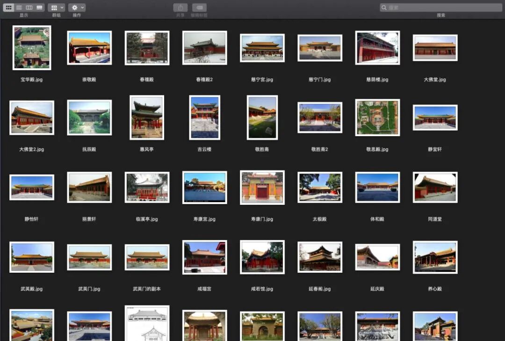Select the 大佛堂2.jpg thumbnail

tap(32, 117)
